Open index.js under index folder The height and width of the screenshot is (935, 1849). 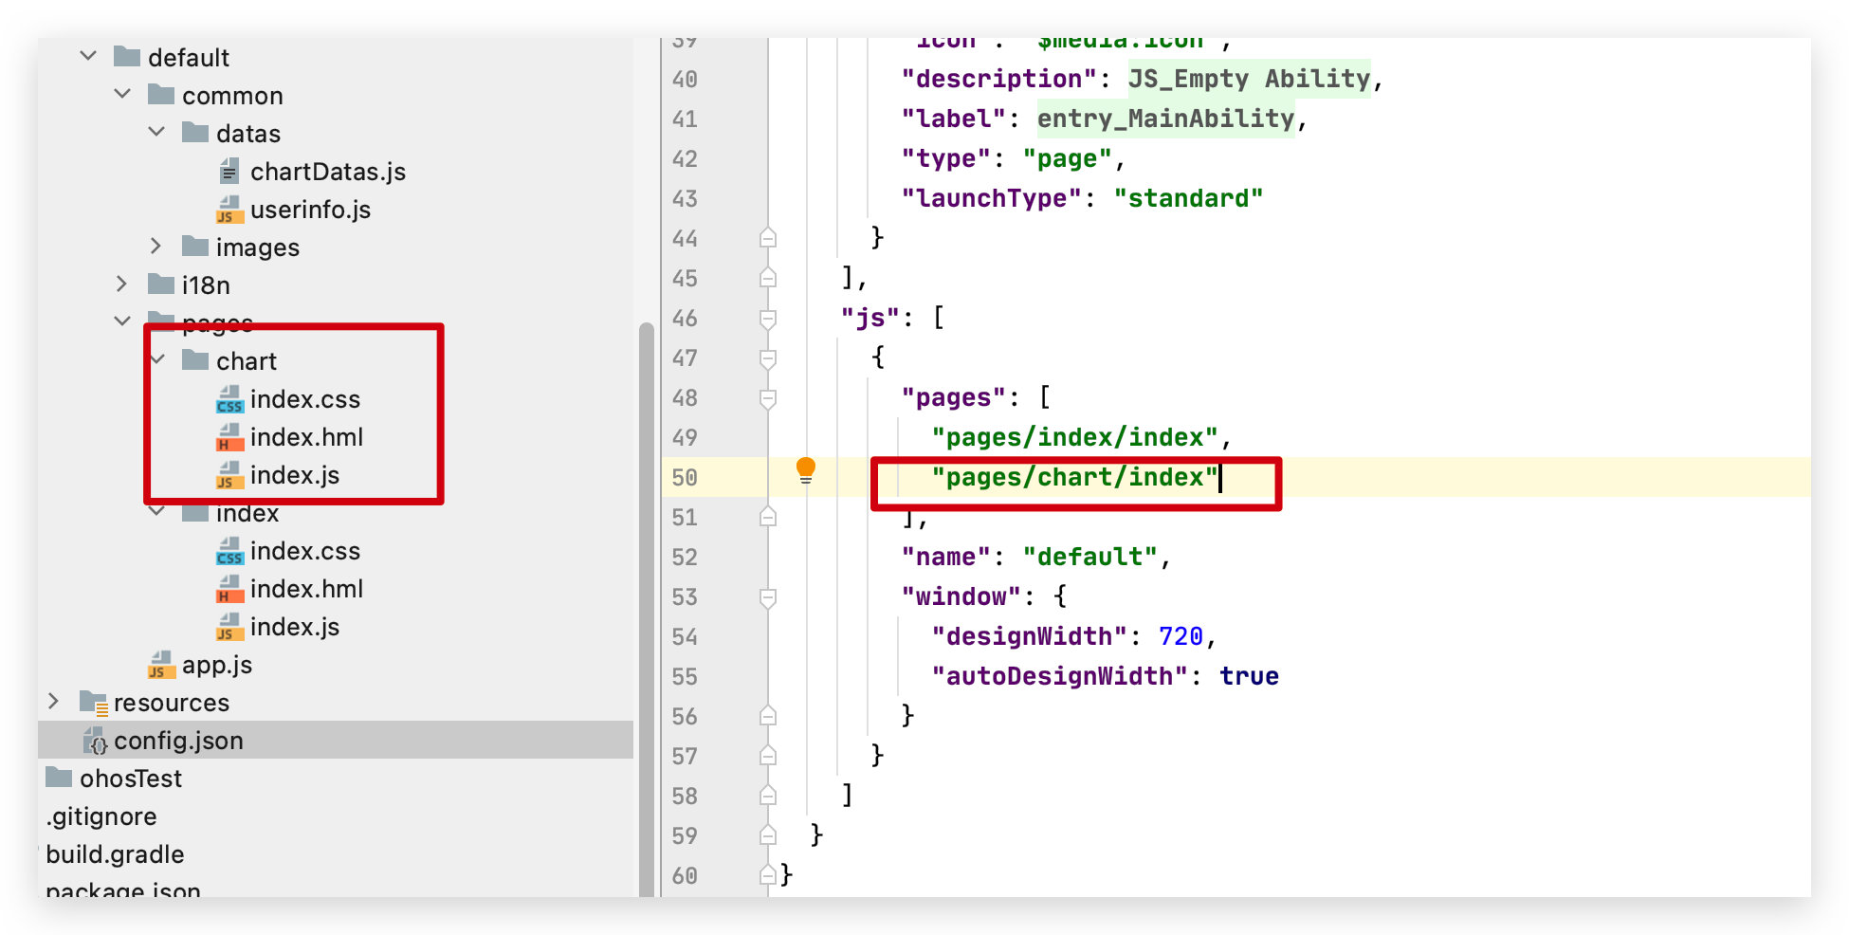tap(295, 626)
